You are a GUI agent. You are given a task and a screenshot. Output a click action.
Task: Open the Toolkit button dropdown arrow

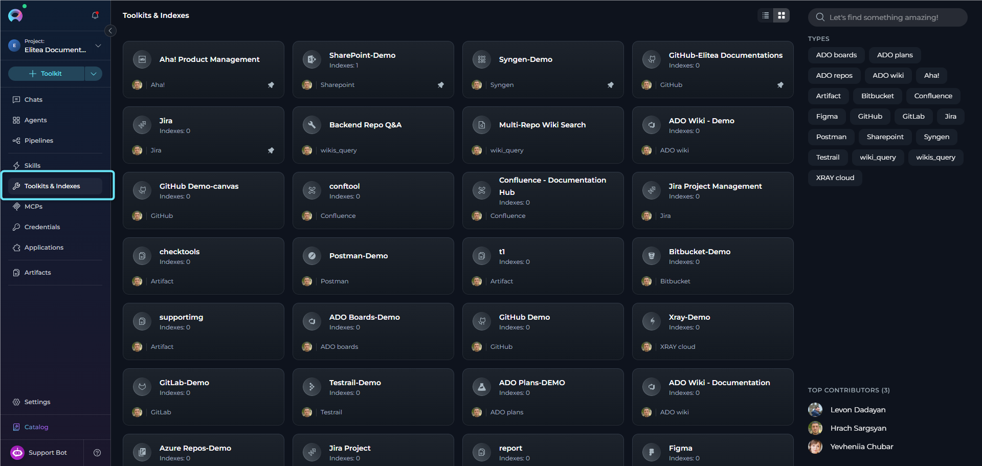(94, 74)
